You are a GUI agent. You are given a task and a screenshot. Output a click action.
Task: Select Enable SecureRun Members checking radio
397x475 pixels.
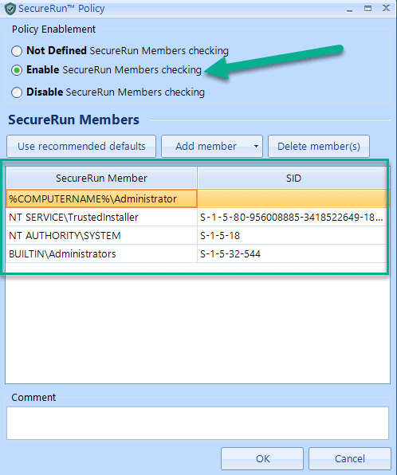coord(17,70)
